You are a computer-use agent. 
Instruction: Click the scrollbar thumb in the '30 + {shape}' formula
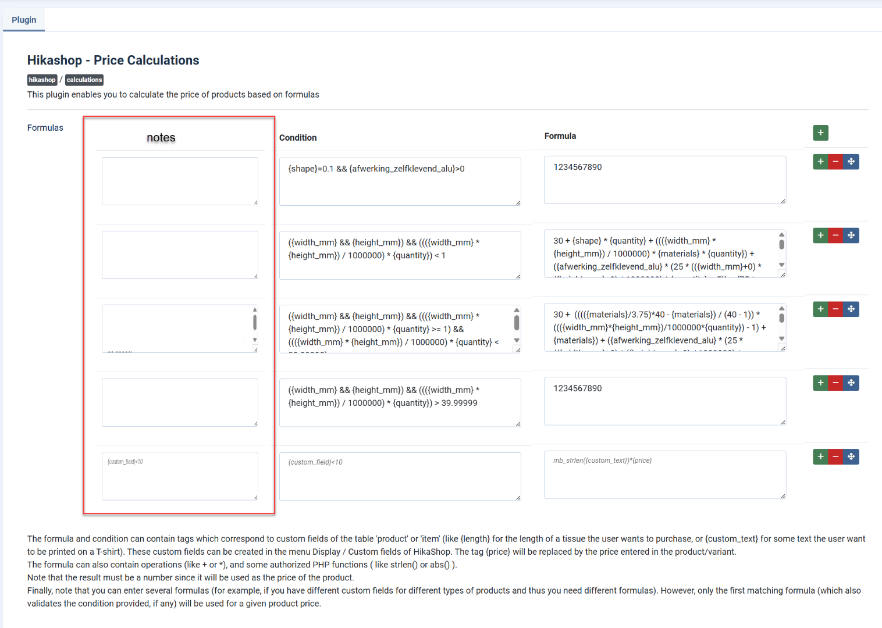pos(781,245)
